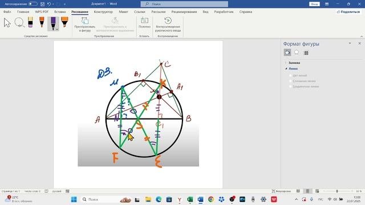Switch to the Справка tab
Image resolution: width=365 pixels, height=205 pixels.
point(246,11)
